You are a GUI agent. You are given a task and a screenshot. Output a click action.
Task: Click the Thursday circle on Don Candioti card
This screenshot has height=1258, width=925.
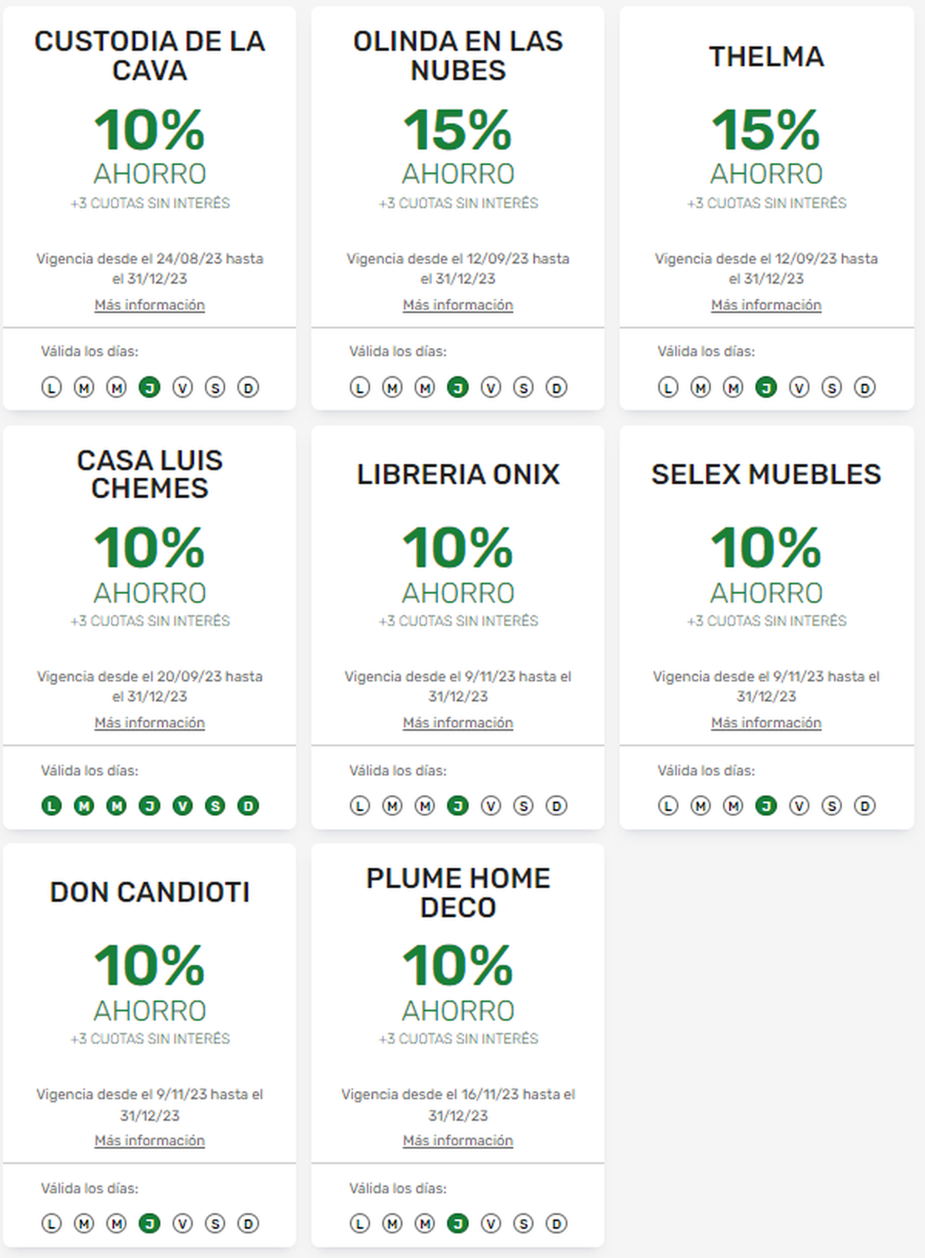[x=150, y=1223]
